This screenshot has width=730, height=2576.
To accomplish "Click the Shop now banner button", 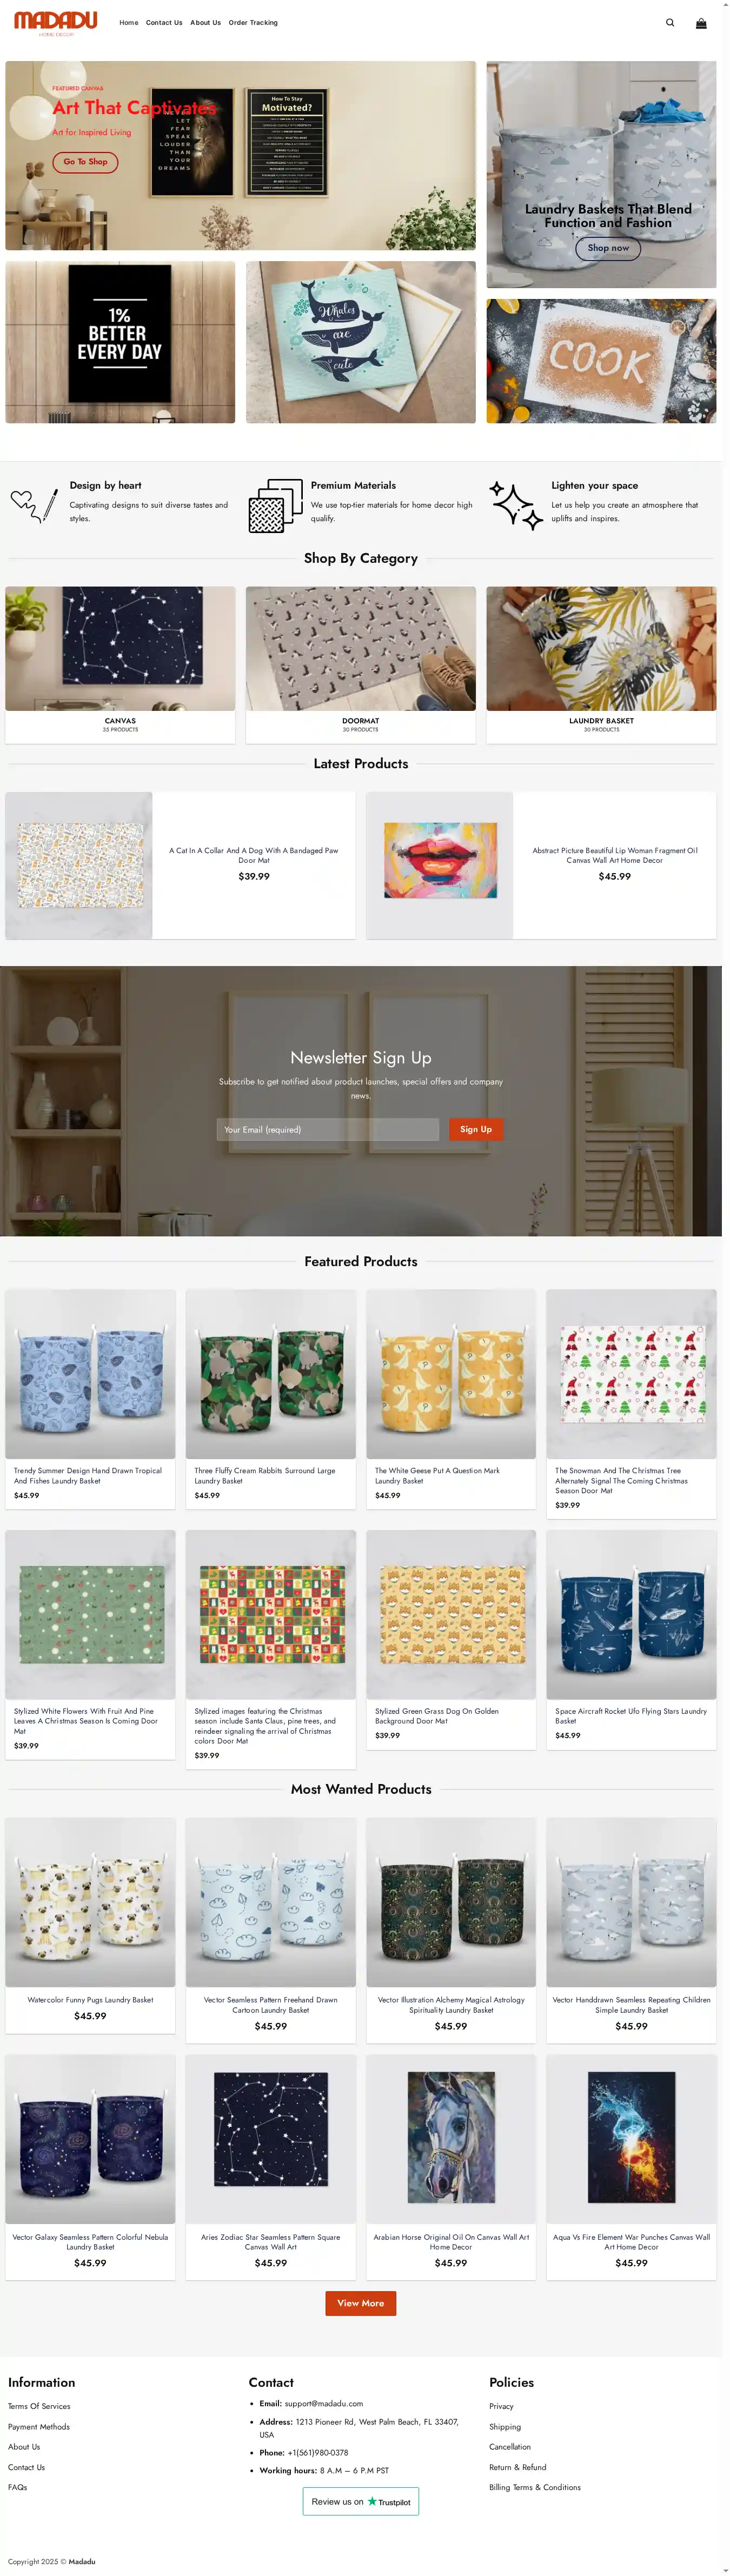I will (608, 248).
